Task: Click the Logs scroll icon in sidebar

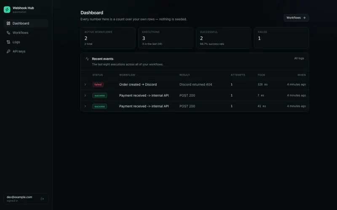Action: point(8,42)
